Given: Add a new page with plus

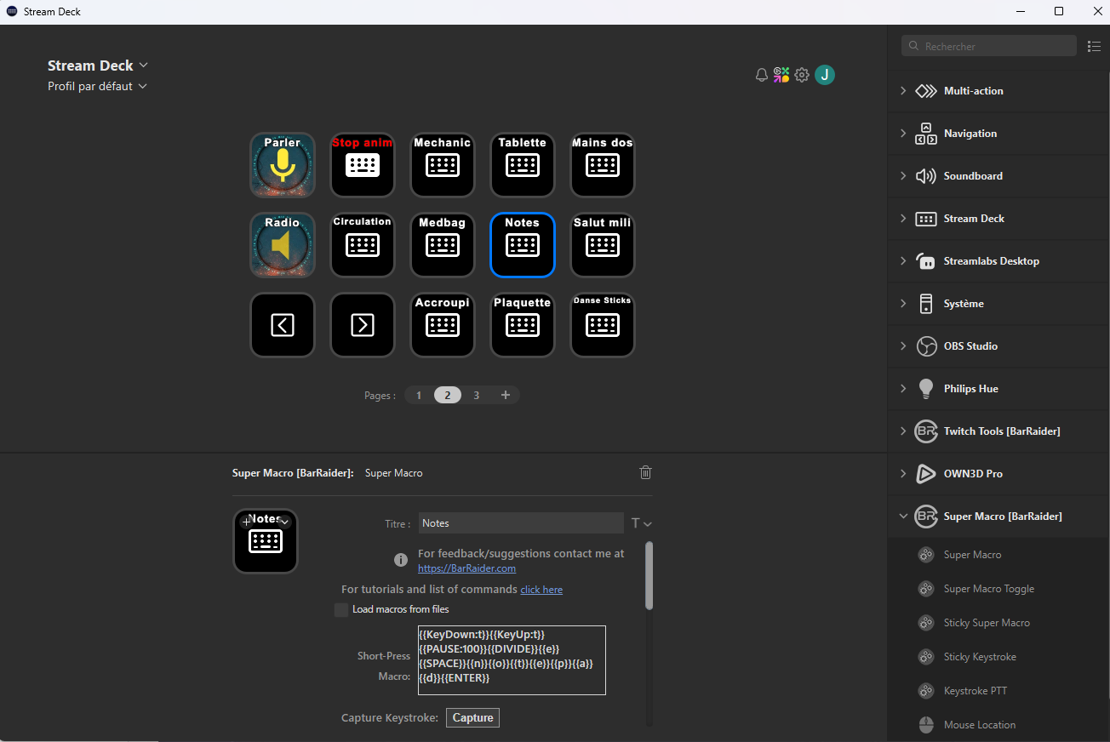Looking at the screenshot, I should click(x=506, y=395).
